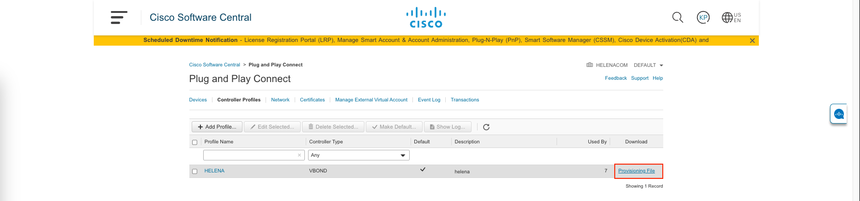Open the HELENA profile link
Viewport: 860px width, 201px height.
214,171
